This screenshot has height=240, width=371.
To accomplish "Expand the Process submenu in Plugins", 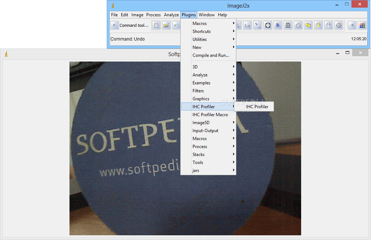I will coord(208,147).
